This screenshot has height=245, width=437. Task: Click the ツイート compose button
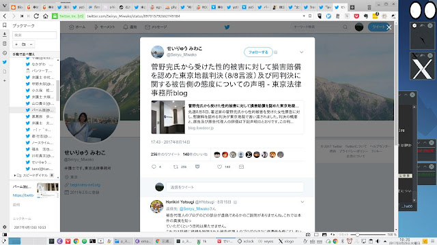tap(378, 27)
